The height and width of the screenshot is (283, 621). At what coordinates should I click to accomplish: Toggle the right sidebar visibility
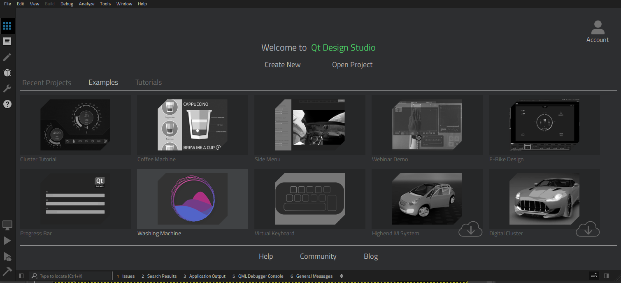coord(606,276)
